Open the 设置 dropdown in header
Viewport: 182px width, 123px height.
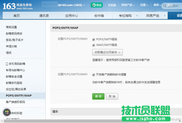tap(144, 5)
